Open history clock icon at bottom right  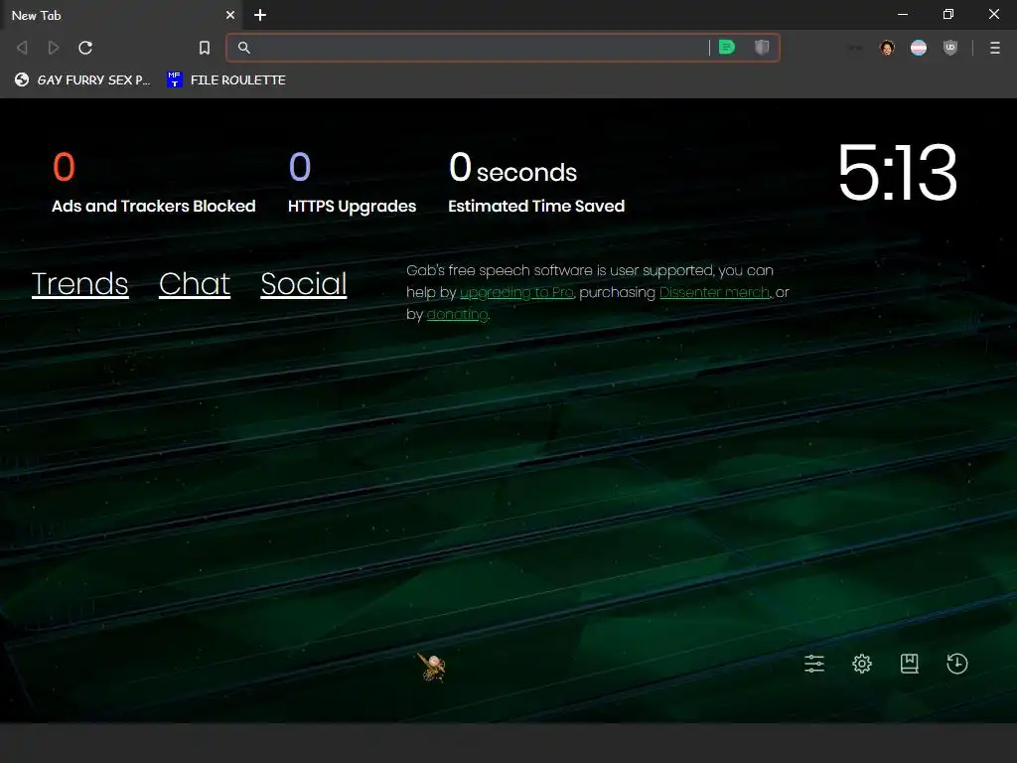coord(956,663)
